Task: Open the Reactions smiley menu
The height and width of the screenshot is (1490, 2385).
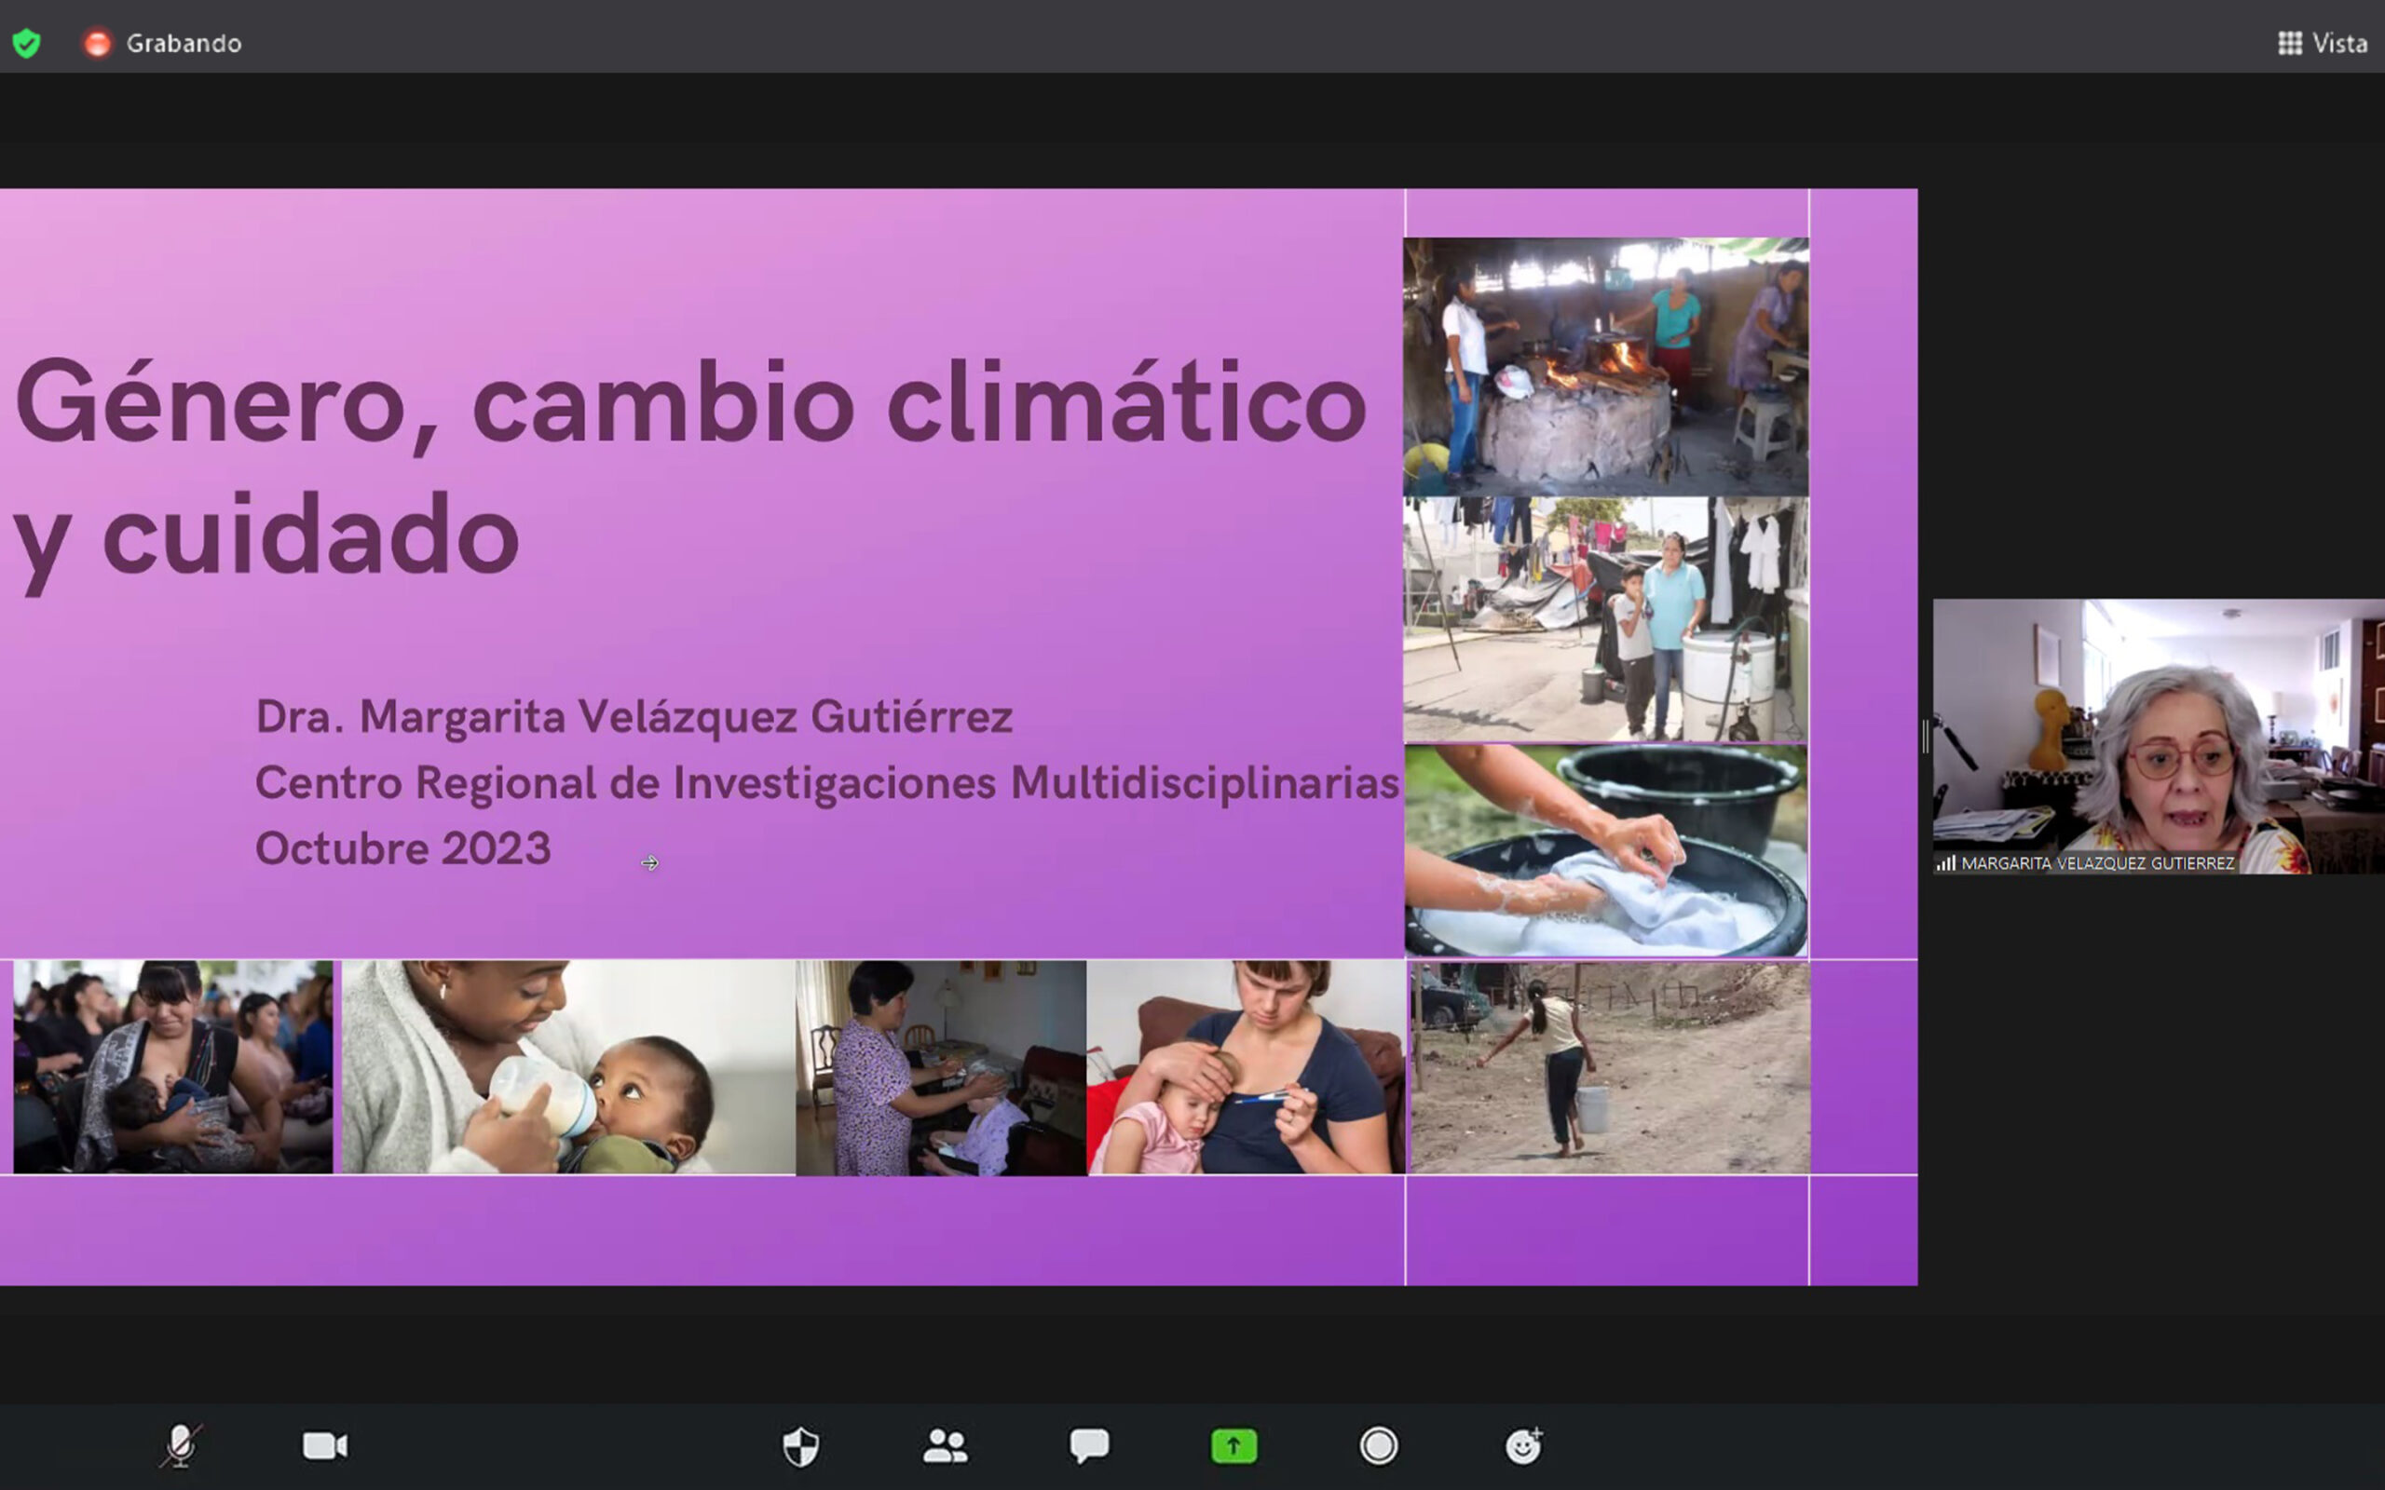Action: [x=1523, y=1445]
